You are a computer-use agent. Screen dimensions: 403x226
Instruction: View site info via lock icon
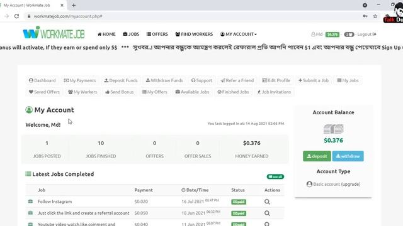[x=29, y=16]
